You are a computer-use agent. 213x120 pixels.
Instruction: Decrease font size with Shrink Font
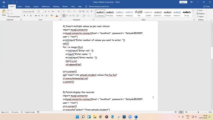pos(49,12)
